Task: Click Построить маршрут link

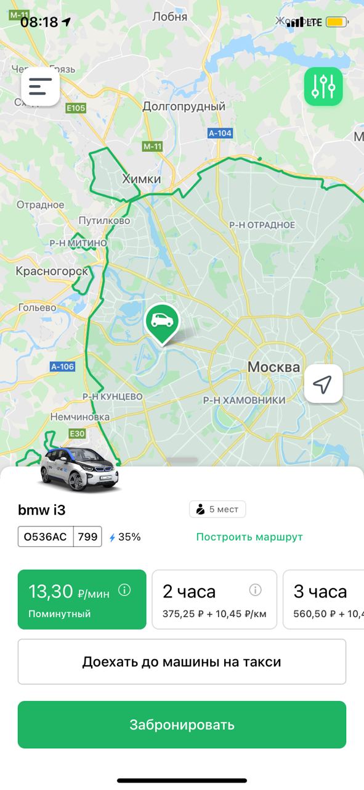Action: coord(249,537)
